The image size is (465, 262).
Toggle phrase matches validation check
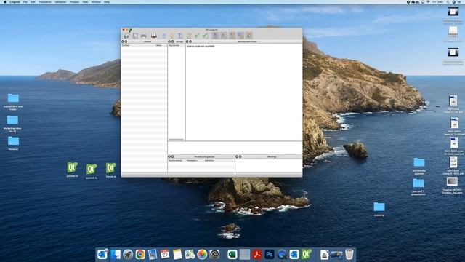(240, 36)
